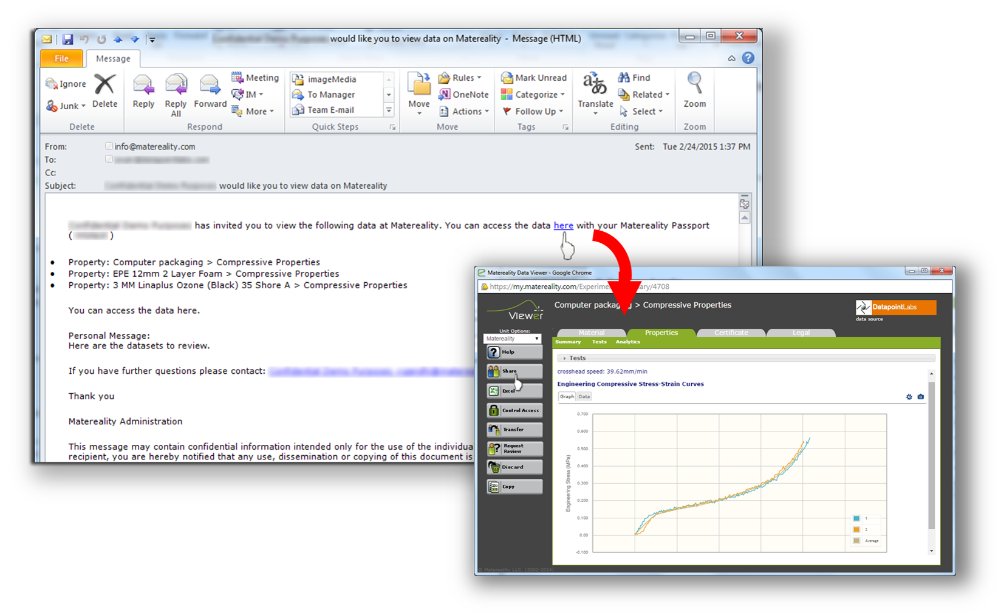1001x616 pixels.
Task: Open the Follow Up dropdown
Action: pos(532,112)
